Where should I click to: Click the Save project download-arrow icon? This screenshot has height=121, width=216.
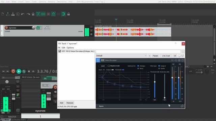(13, 14)
